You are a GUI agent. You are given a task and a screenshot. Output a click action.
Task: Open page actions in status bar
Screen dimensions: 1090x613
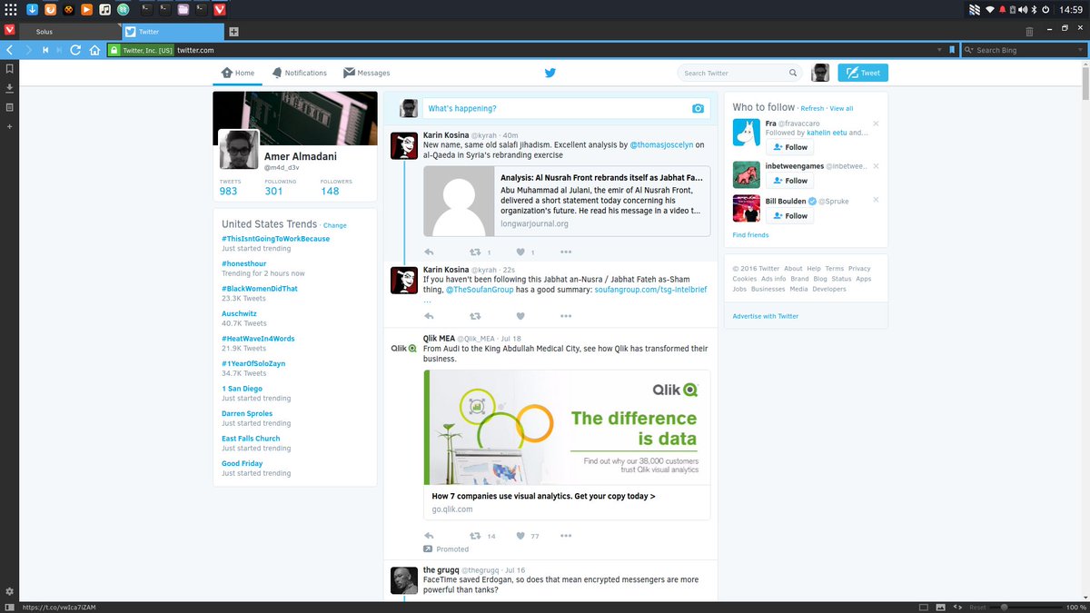[x=958, y=607]
